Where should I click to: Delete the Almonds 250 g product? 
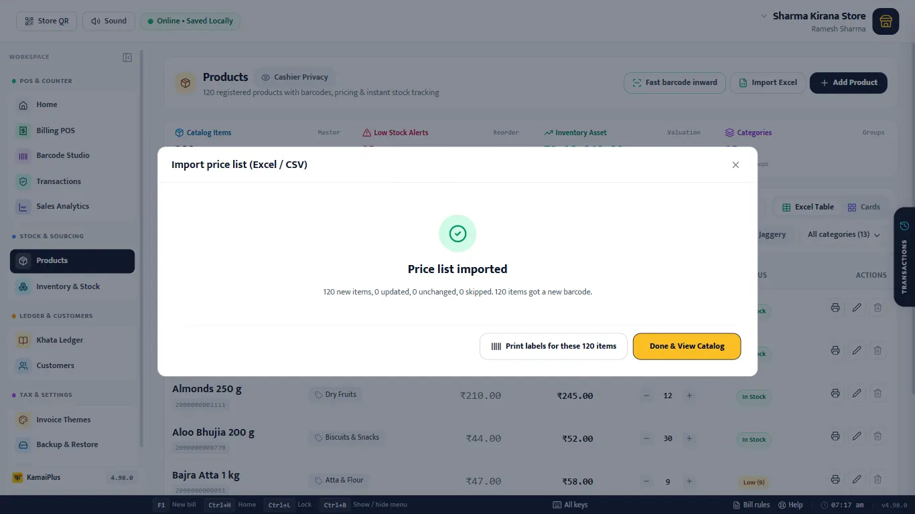coord(877,394)
